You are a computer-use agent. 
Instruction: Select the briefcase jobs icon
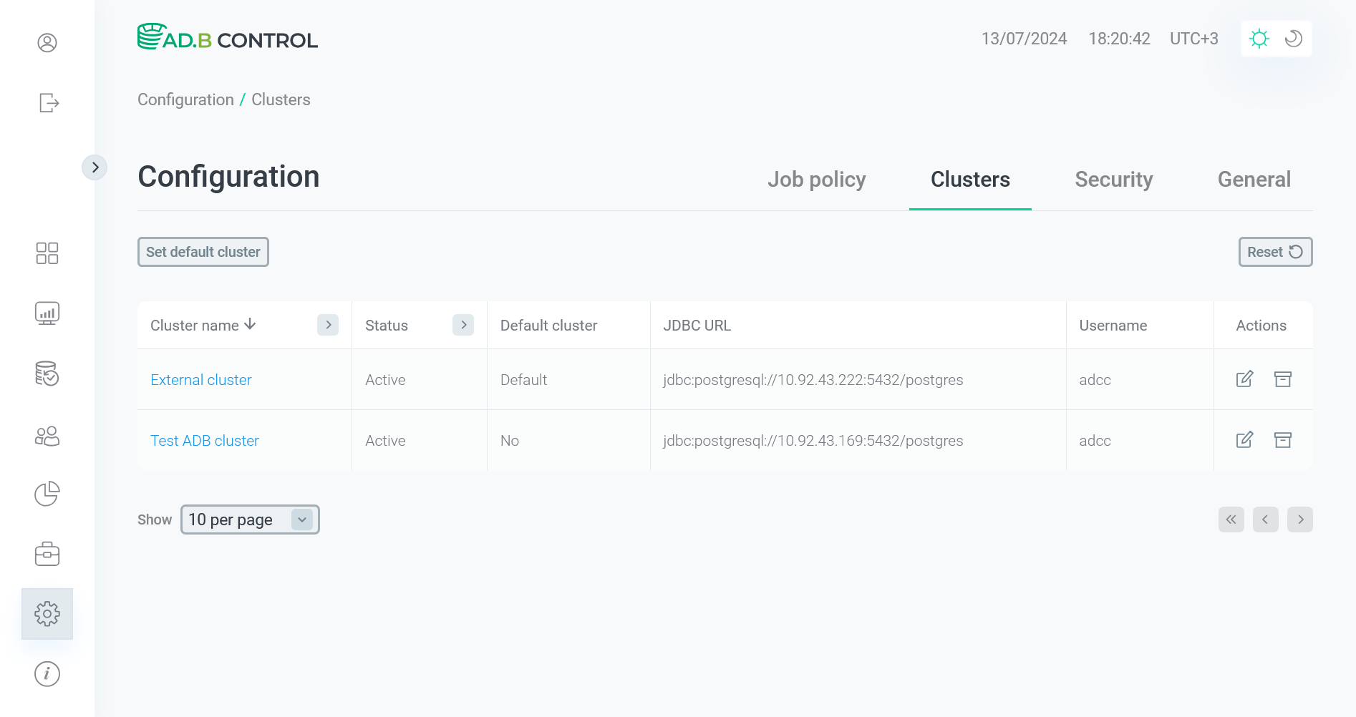click(47, 553)
